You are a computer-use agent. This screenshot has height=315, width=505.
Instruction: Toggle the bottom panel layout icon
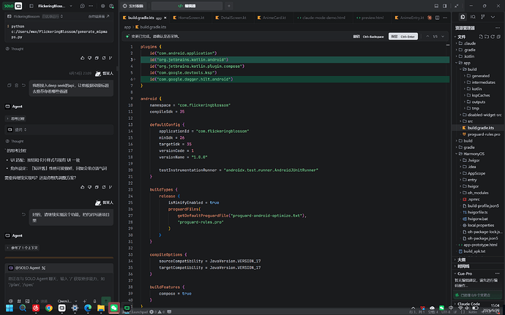click(x=436, y=6)
